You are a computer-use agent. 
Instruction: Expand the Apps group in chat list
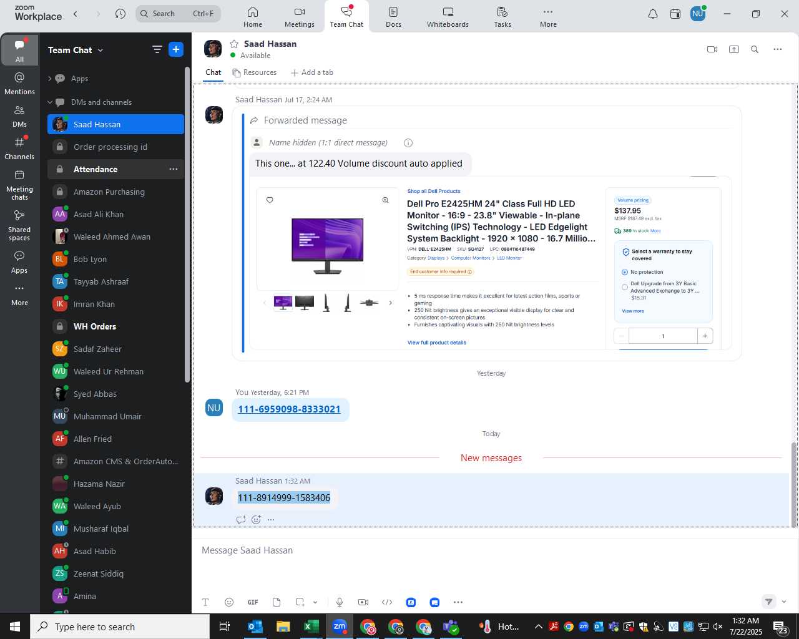pos(50,79)
